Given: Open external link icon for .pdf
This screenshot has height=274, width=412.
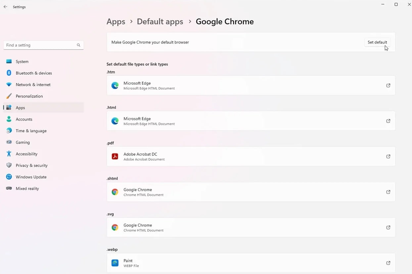Looking at the screenshot, I should [x=388, y=157].
